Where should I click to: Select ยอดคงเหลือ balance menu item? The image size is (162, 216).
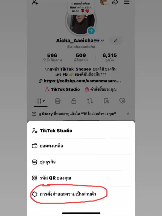(51, 146)
